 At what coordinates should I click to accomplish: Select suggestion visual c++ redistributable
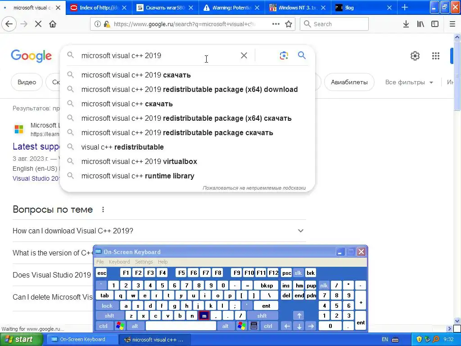coord(187,147)
